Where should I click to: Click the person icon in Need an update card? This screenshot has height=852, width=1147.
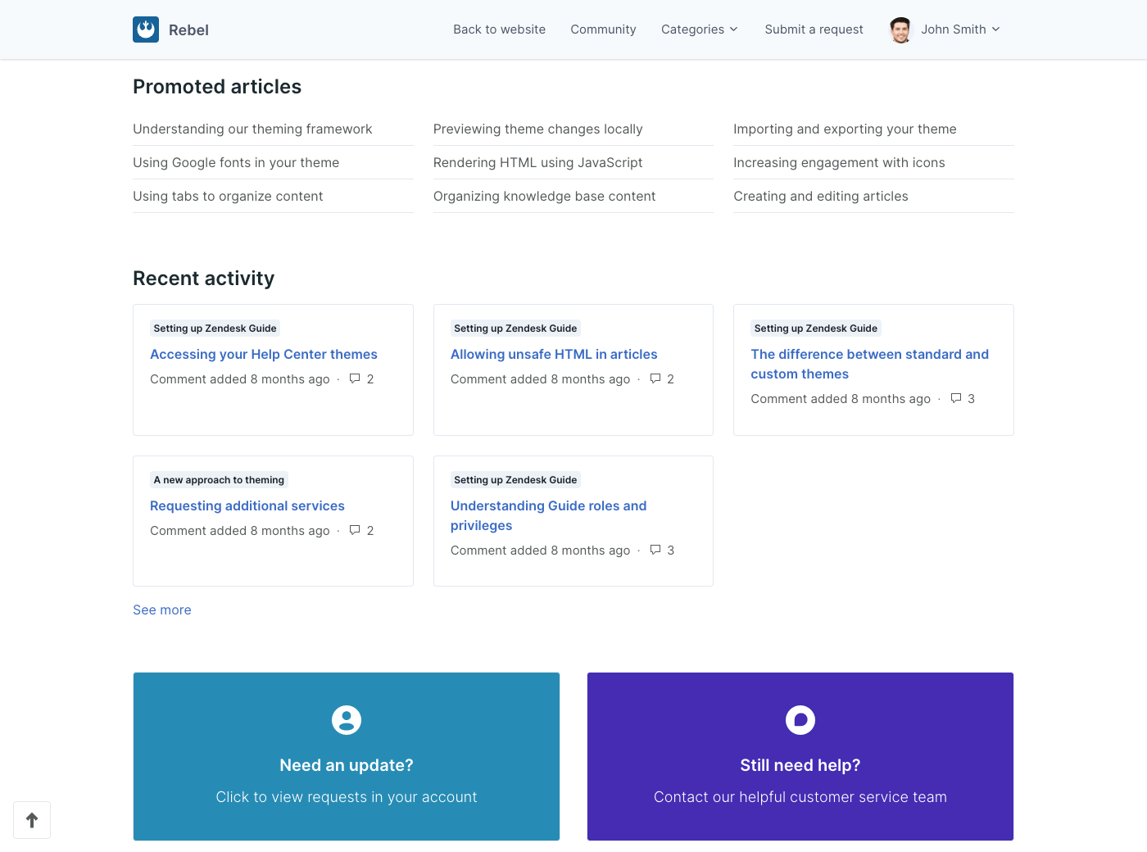347,720
